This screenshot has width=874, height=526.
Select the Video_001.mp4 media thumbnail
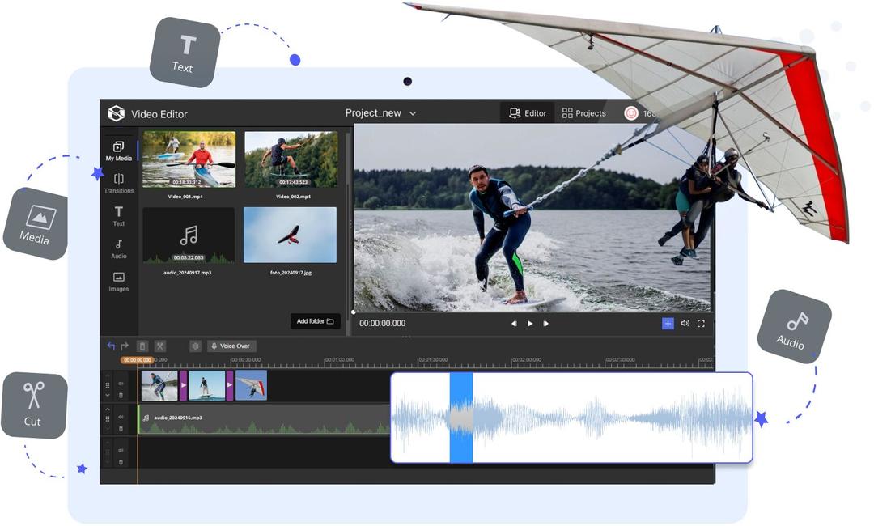[189, 158]
